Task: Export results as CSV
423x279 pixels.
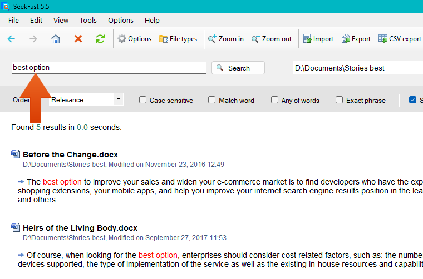Action: pyautogui.click(x=400, y=39)
